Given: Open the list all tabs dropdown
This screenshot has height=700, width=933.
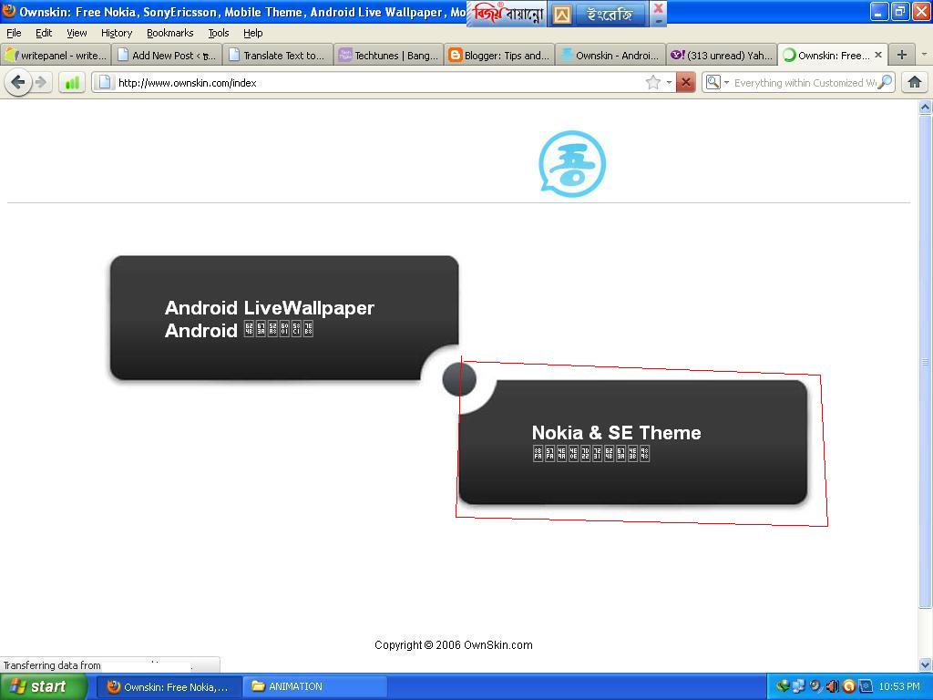Looking at the screenshot, I should pos(924,55).
